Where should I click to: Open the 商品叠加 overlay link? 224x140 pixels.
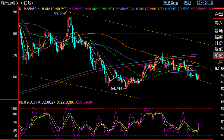point(171,3)
